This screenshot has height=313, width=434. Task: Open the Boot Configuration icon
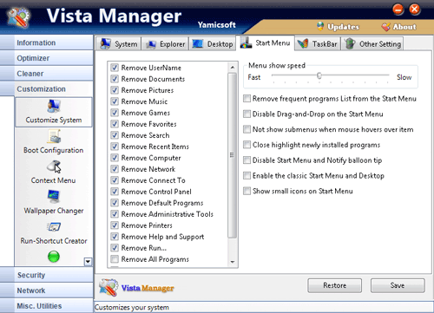pyautogui.click(x=54, y=136)
